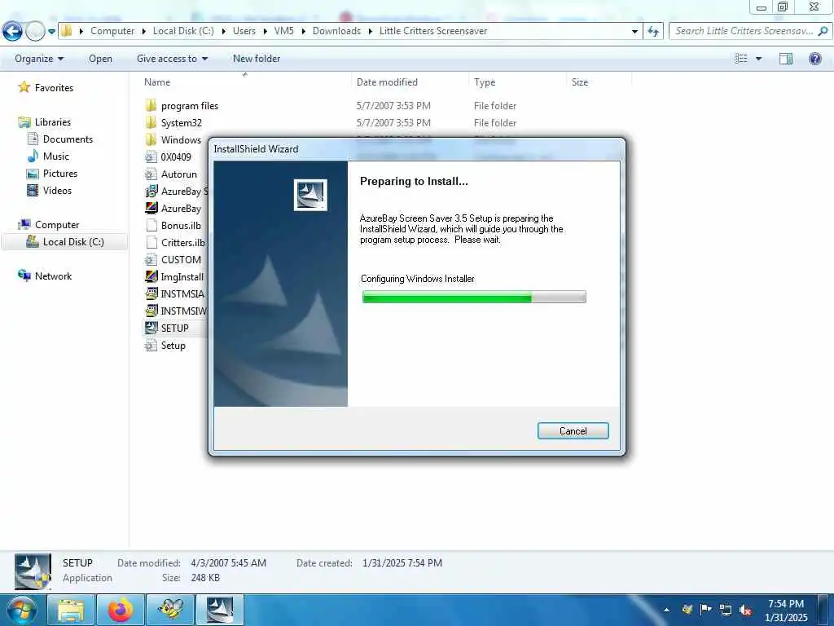Click the SETUP thumbnail in details pane

(33, 571)
